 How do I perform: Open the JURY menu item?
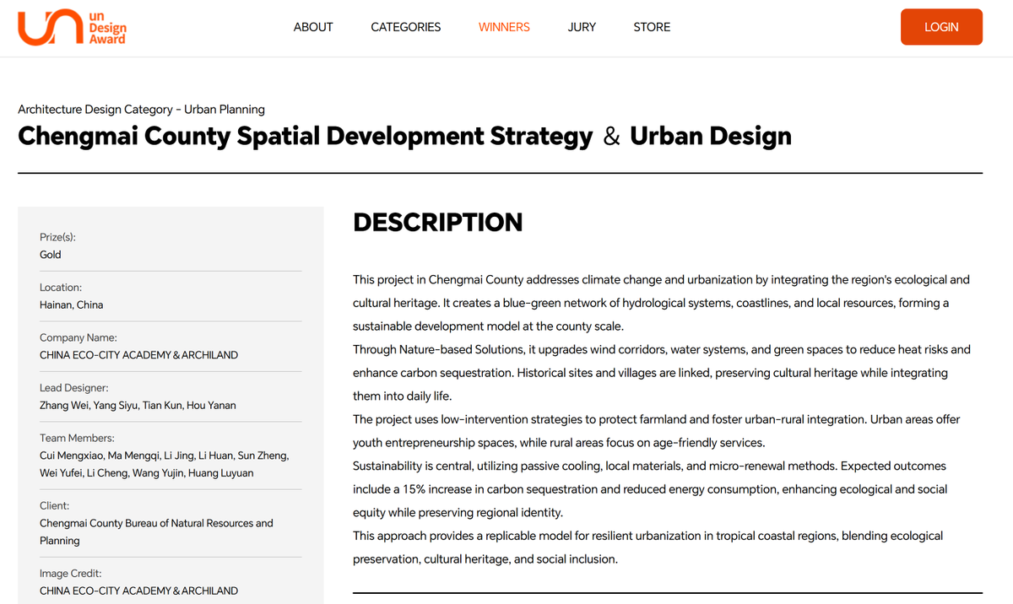(x=582, y=27)
